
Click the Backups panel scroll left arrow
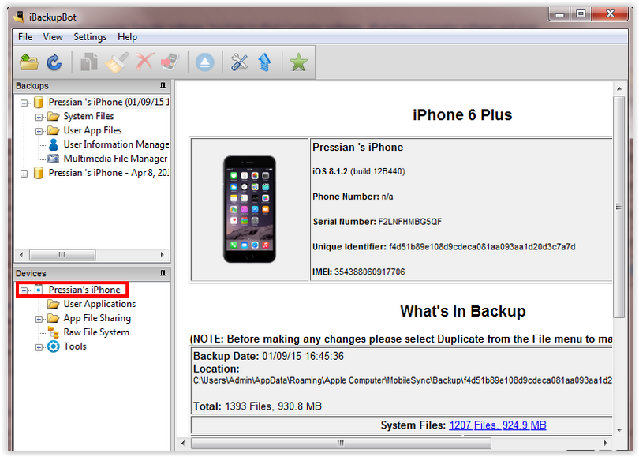21,255
